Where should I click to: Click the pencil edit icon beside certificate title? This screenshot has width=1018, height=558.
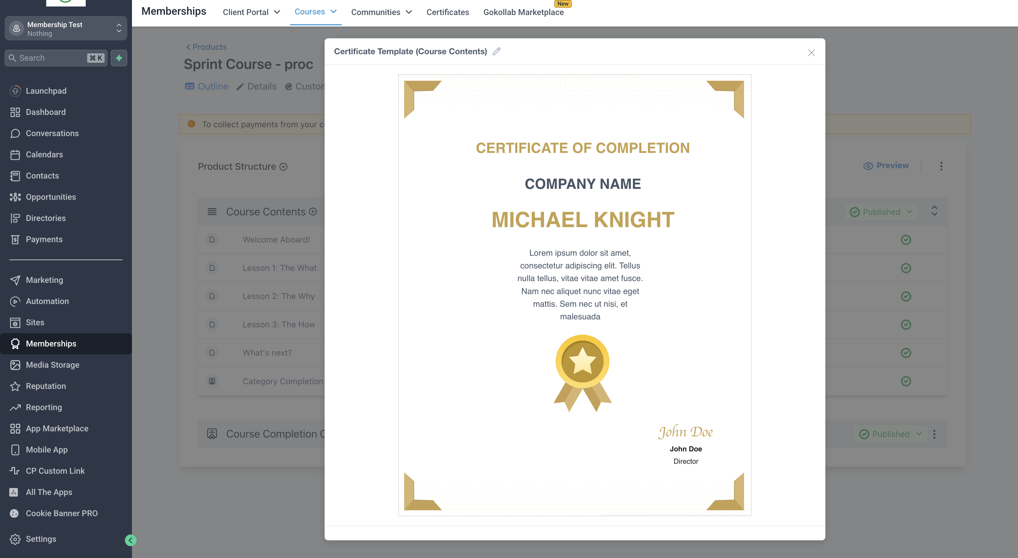tap(496, 51)
